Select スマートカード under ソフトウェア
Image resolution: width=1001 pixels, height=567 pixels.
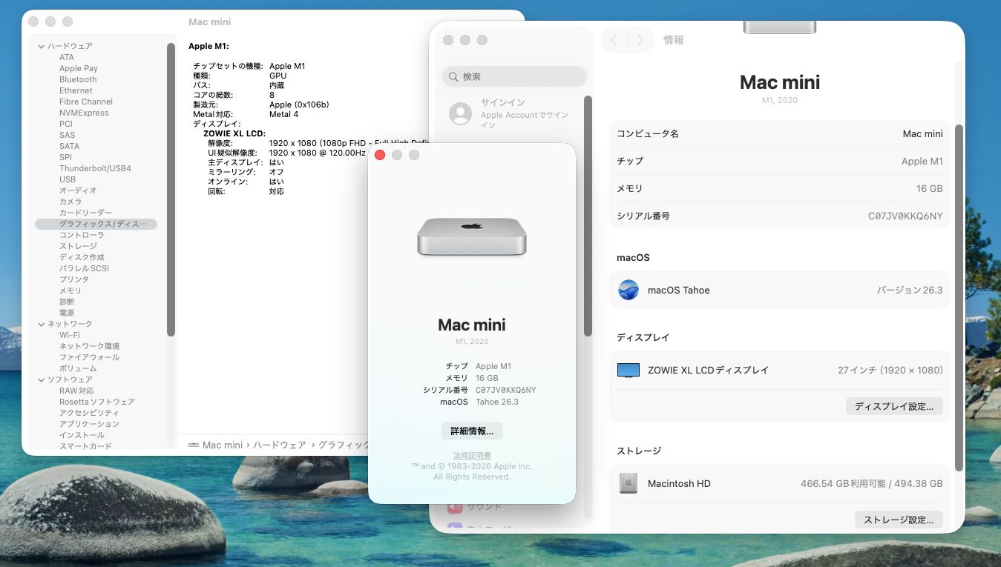[x=85, y=446]
